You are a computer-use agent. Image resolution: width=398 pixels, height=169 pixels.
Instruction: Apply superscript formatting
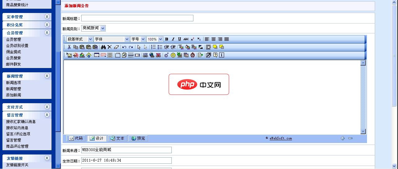pyautogui.click(x=192, y=39)
